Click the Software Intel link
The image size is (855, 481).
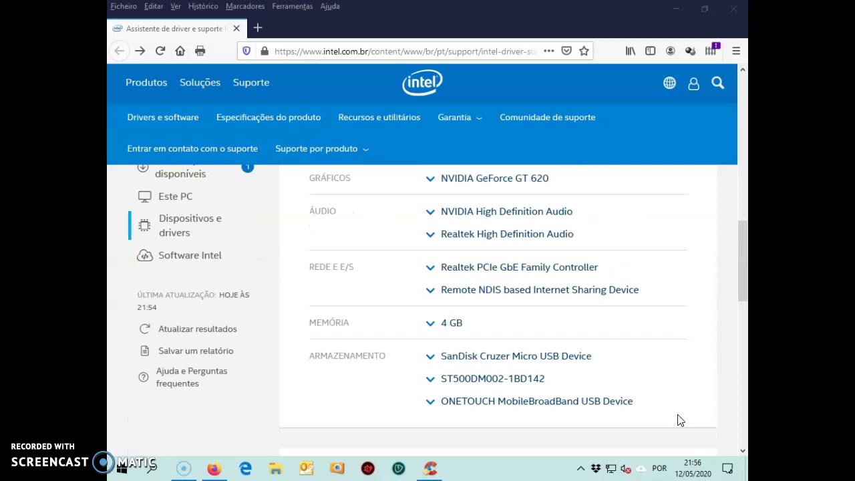(x=190, y=255)
